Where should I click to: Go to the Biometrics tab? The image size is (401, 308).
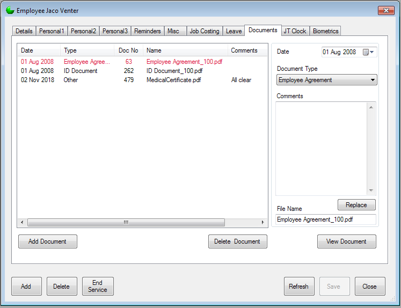325,31
